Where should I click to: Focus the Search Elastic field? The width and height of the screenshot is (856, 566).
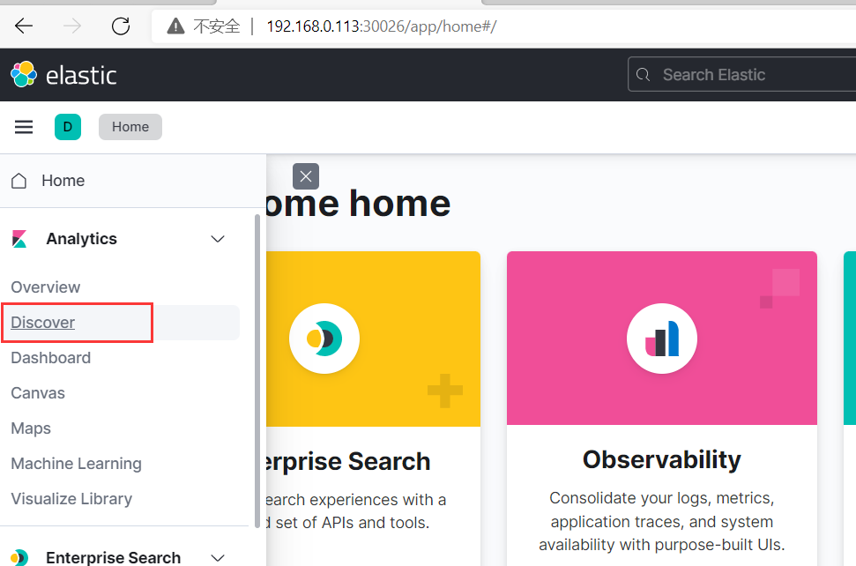pyautogui.click(x=742, y=74)
